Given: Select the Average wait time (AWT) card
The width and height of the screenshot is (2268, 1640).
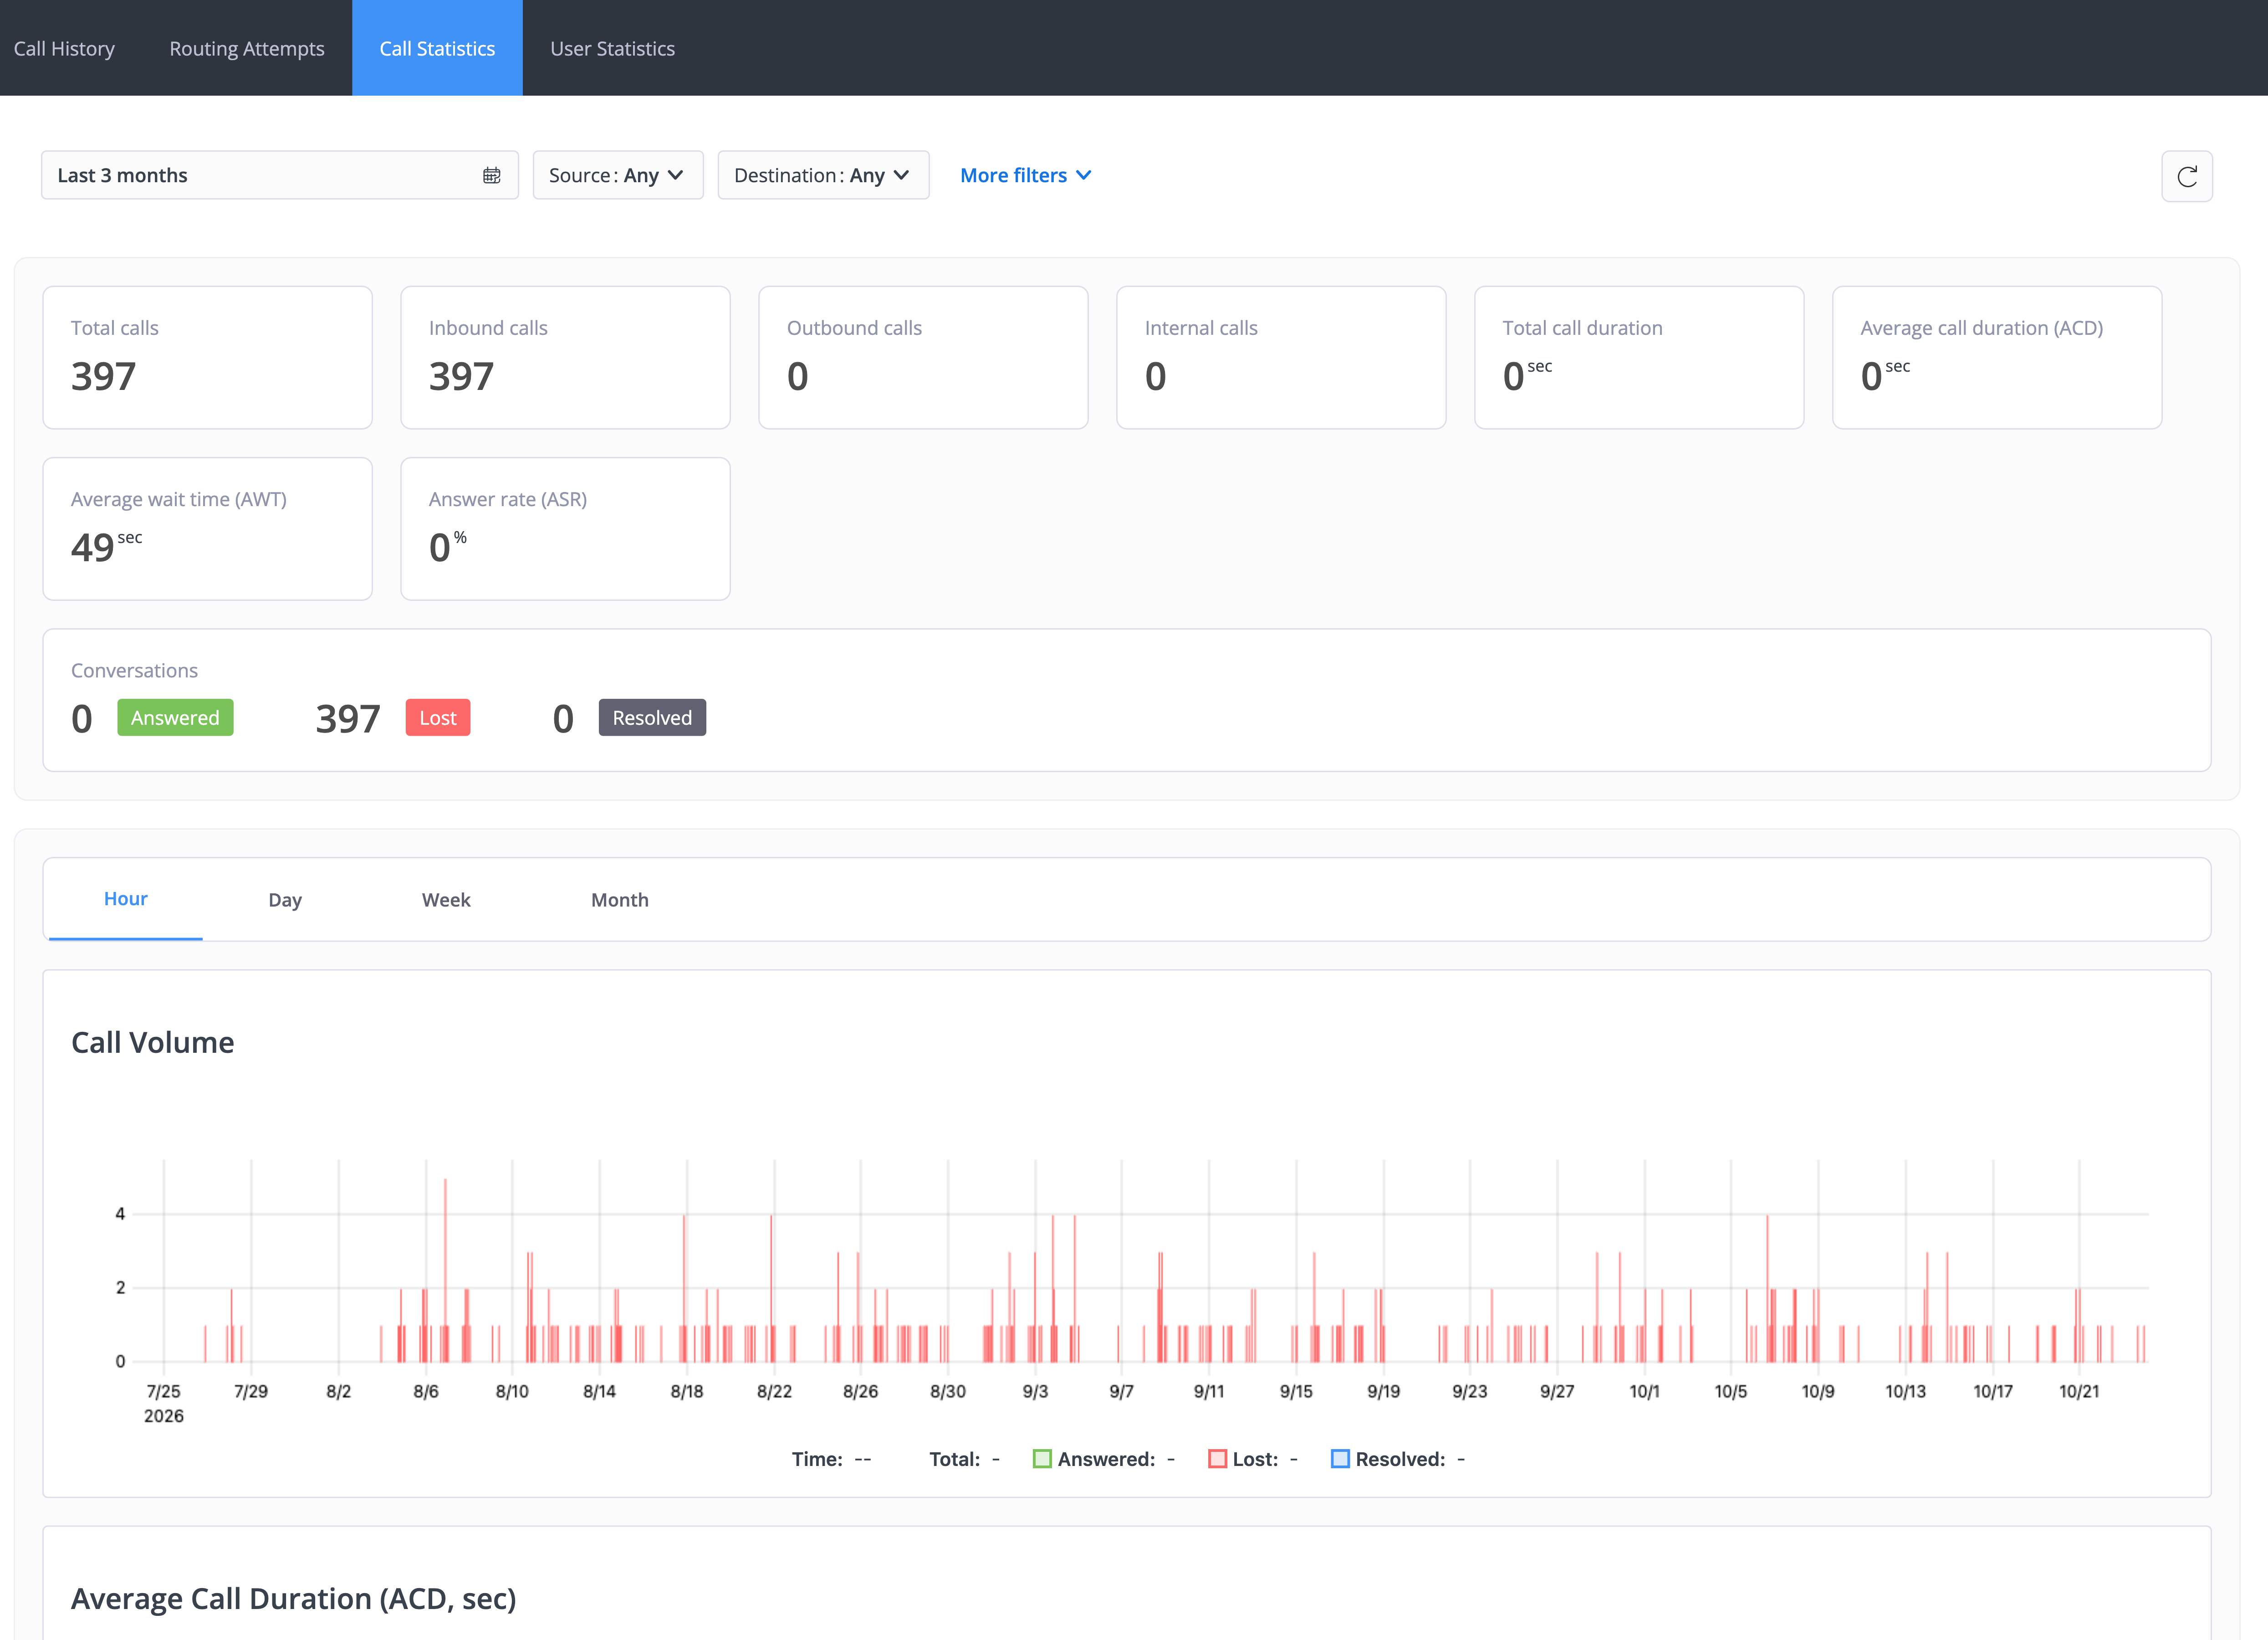Looking at the screenshot, I should point(208,529).
